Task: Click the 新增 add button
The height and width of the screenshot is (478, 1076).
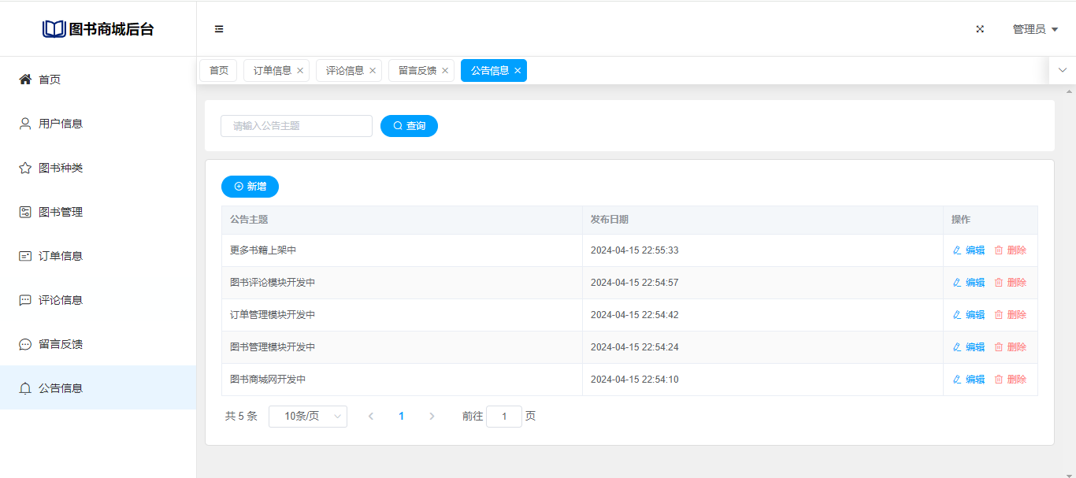Action: pos(250,187)
